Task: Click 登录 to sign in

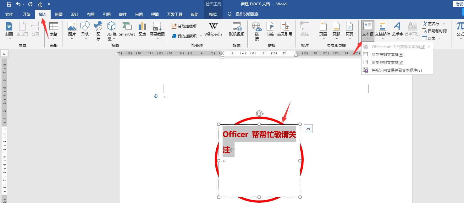Action: click(460, 4)
